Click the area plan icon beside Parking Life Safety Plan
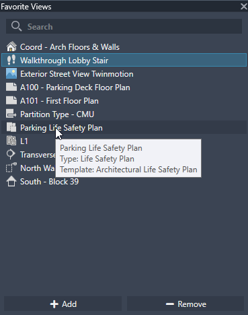The image size is (248, 315). 11,127
